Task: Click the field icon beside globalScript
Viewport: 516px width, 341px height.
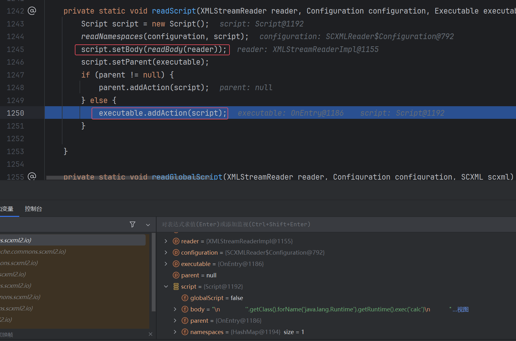Action: point(185,298)
